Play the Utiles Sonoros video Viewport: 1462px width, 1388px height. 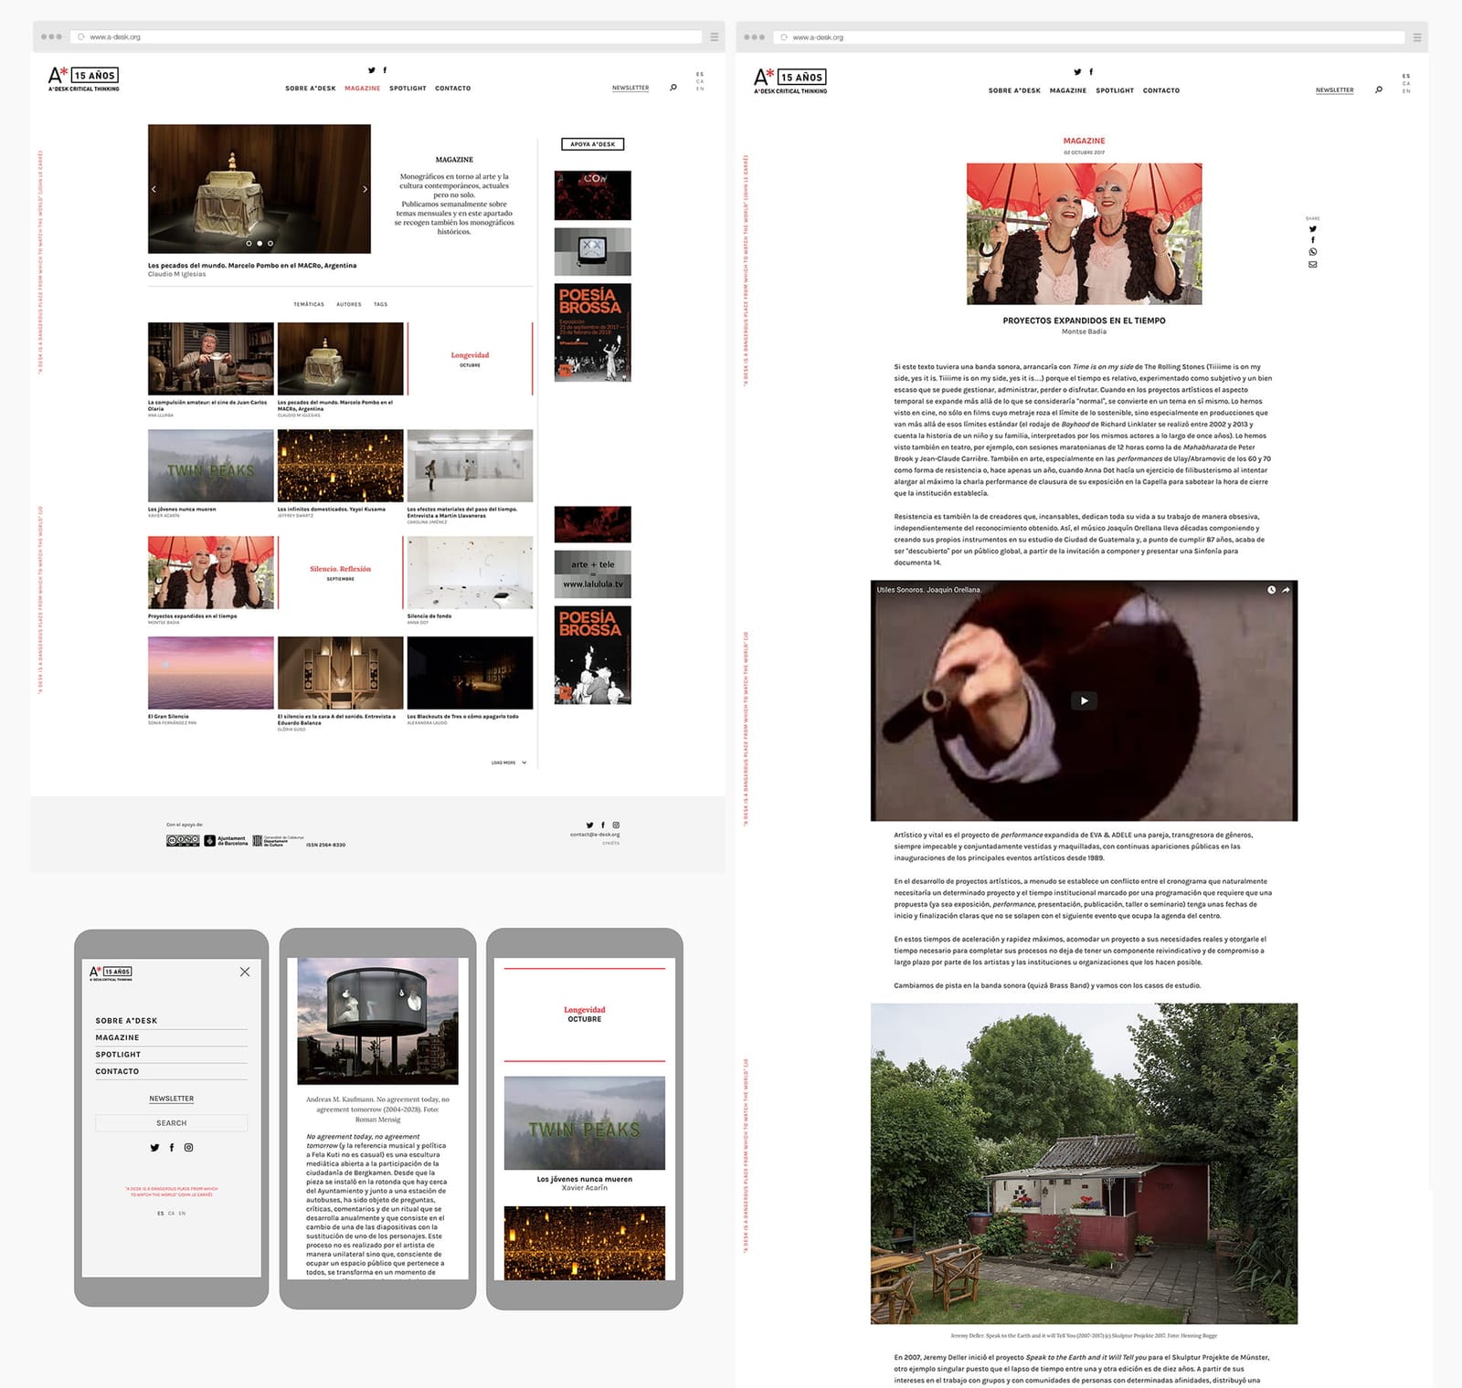click(1084, 700)
